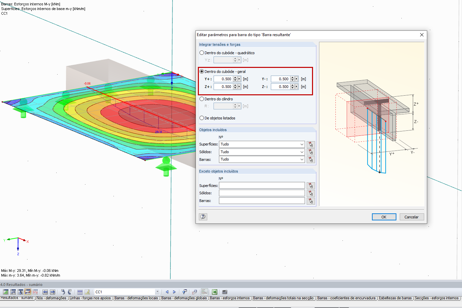Open the arrow menu next to Y- field

[296, 79]
